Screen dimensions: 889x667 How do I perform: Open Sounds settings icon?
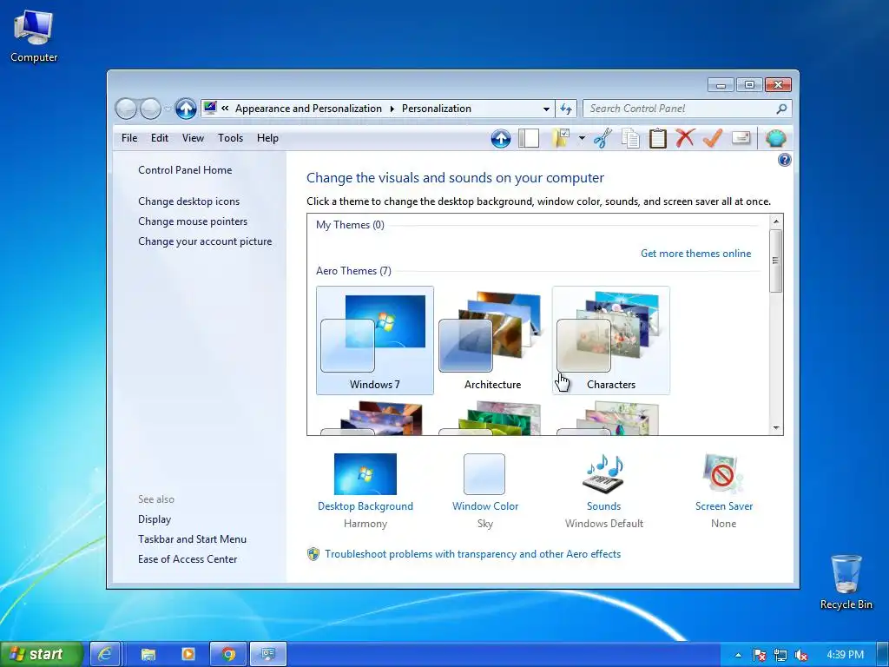tap(604, 473)
